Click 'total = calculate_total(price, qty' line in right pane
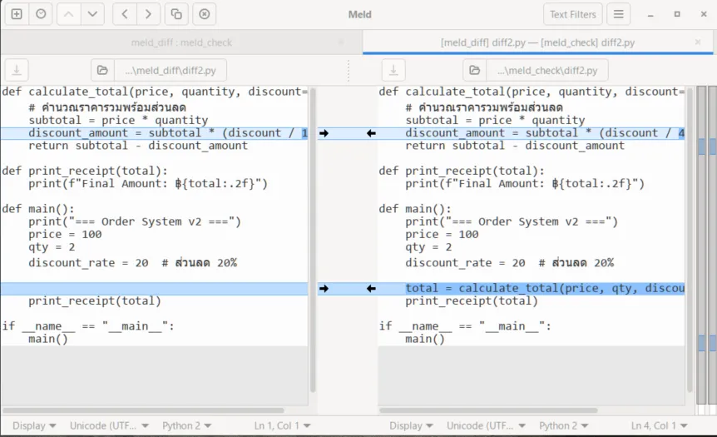Viewport: 717px width, 437px height. point(545,288)
